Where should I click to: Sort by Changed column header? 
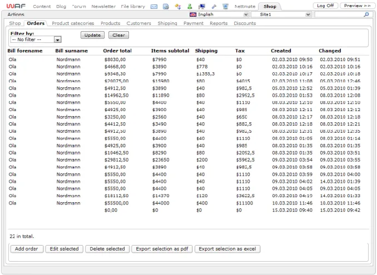coord(330,51)
